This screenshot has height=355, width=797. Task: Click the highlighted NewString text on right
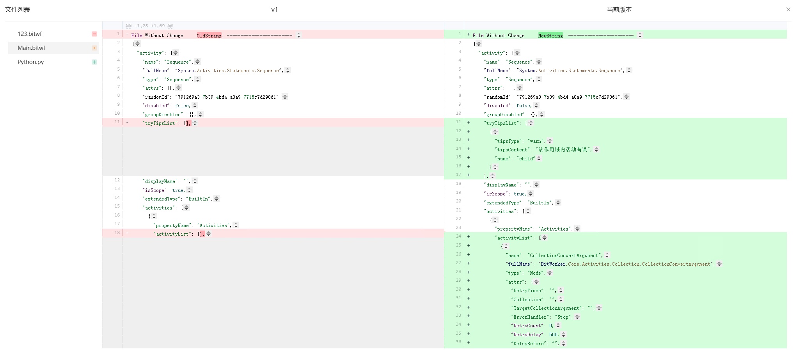550,35
